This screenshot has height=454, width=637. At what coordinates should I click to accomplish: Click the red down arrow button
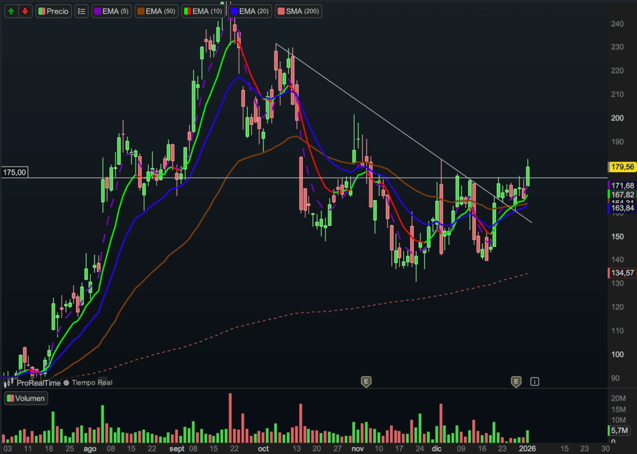click(x=25, y=11)
